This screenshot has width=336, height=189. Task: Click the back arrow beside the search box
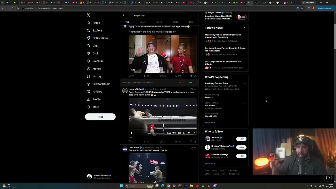(124, 15)
